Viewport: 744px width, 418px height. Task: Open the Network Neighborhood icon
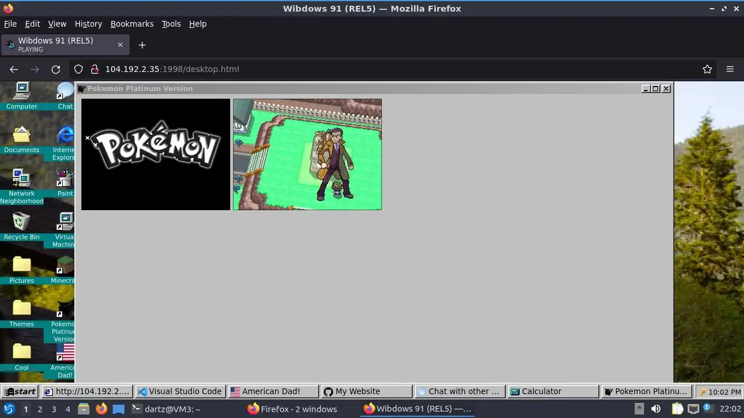[x=22, y=186]
